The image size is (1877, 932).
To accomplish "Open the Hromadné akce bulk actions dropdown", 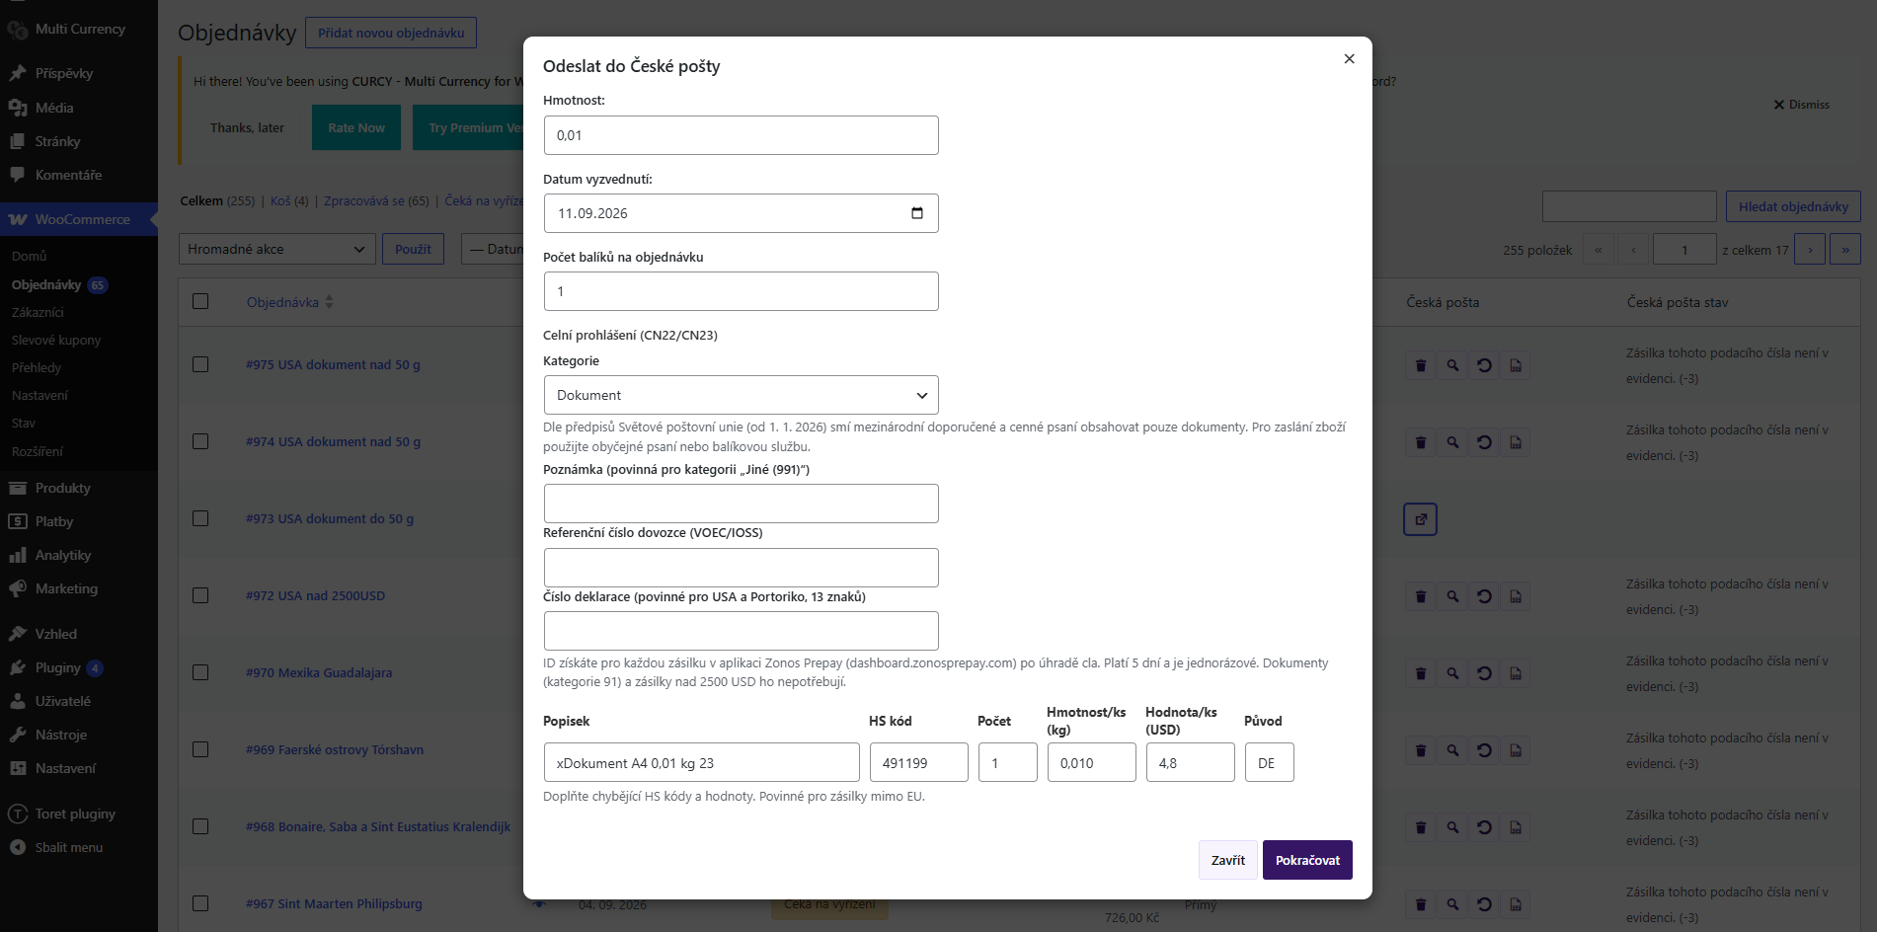I will pyautogui.click(x=277, y=249).
